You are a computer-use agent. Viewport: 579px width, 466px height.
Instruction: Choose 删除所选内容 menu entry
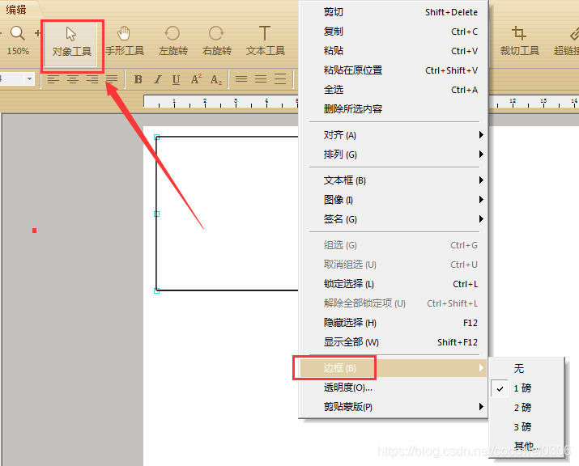click(x=394, y=109)
